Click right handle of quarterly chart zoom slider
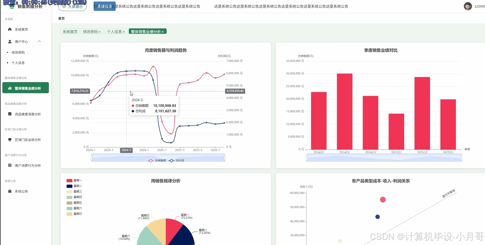Image resolution: width=485 pixels, height=245 pixels. click(461, 158)
